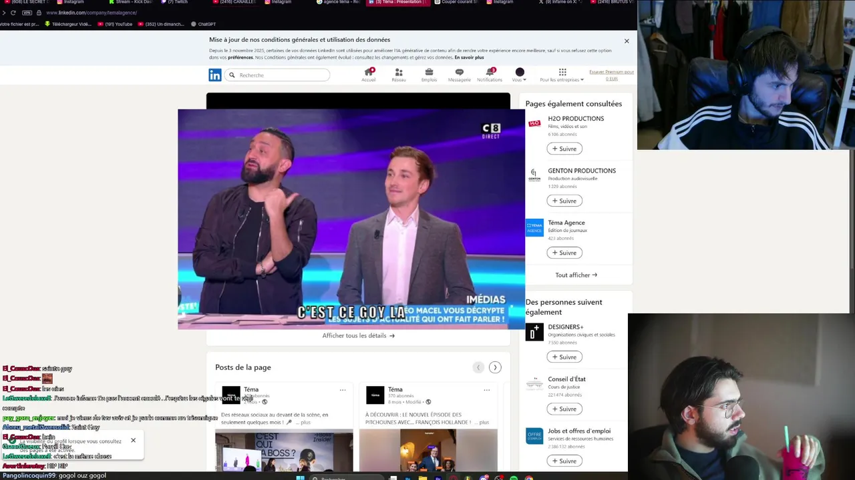This screenshot has height=480, width=855.
Task: Switch to Stream - Kick Dashboard tab
Action: click(131, 3)
